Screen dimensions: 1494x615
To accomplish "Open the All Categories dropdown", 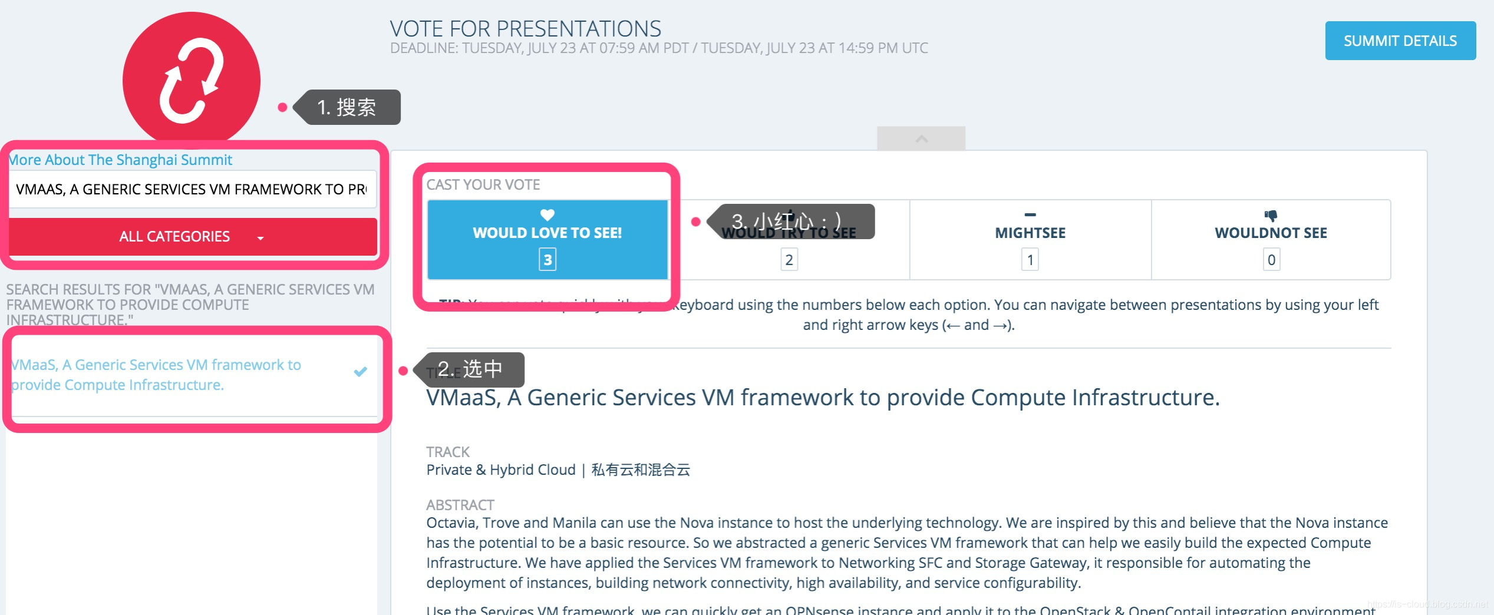I will (193, 237).
